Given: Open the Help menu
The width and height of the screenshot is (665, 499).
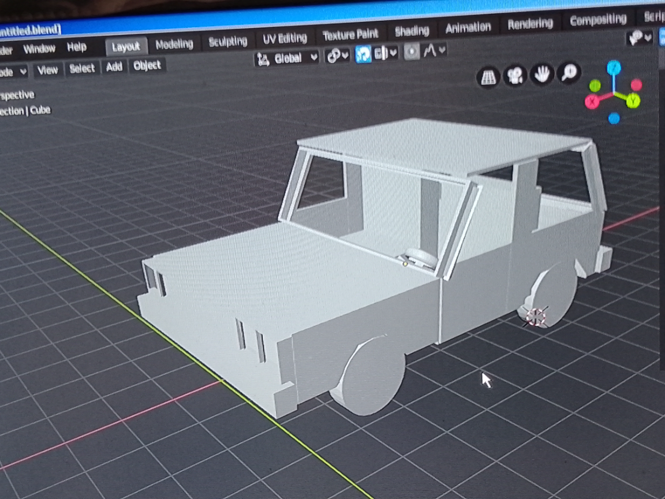Looking at the screenshot, I should click(76, 47).
